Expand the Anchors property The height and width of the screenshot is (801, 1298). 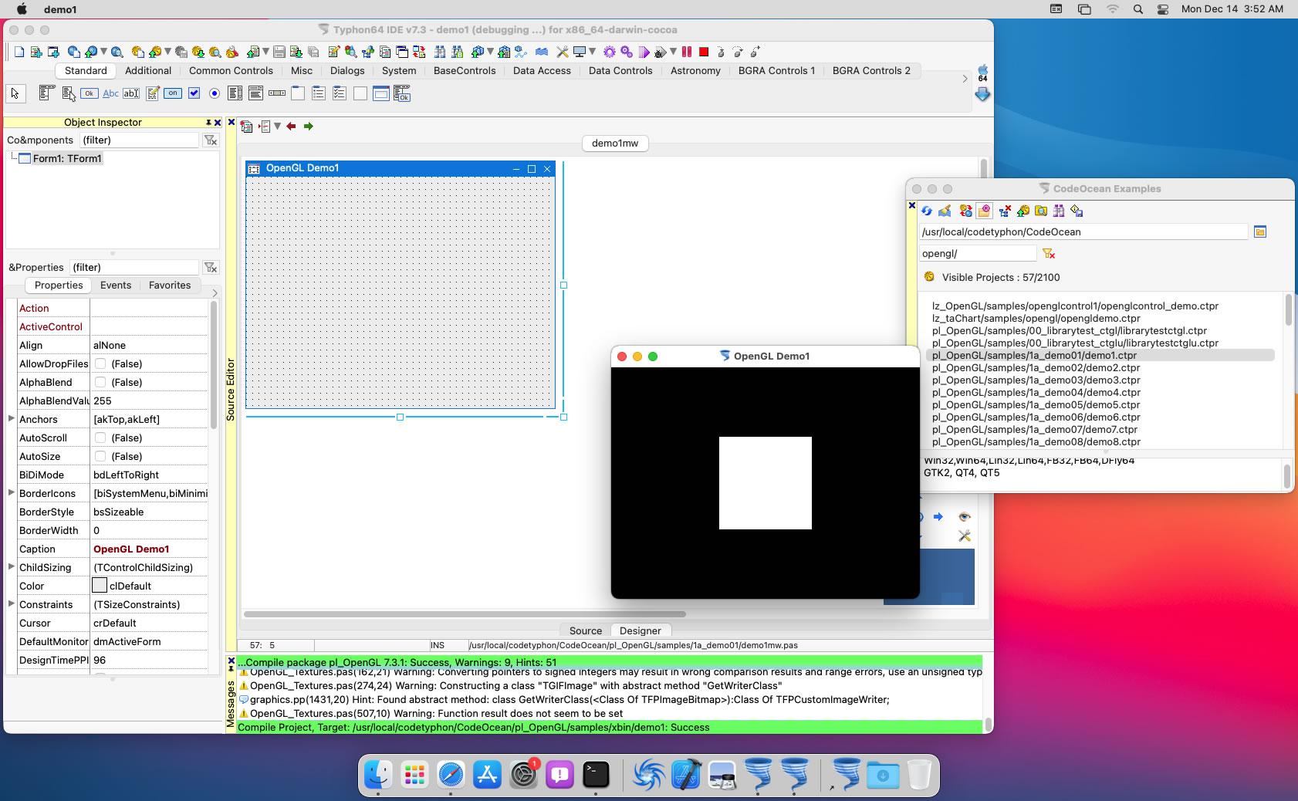coord(11,418)
